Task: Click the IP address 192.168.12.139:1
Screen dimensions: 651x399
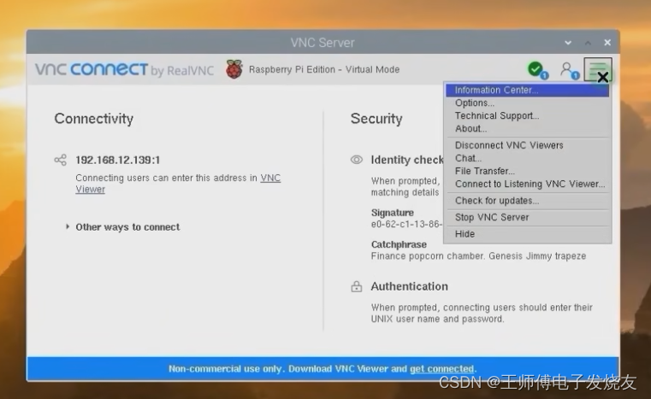Action: (x=117, y=160)
